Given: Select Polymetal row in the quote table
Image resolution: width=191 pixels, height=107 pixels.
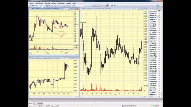Looking at the screenshot, I should [x=155, y=42].
